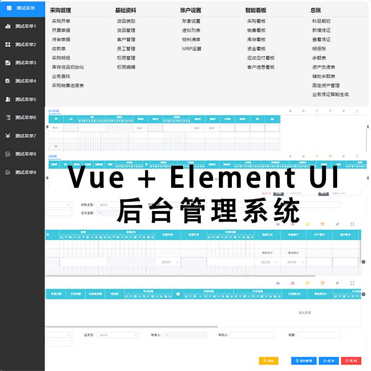Click the four-squares icon beside 测试菜单2

tap(8, 45)
